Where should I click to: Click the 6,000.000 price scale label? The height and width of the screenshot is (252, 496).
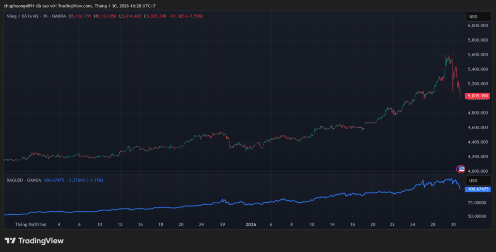477,26
